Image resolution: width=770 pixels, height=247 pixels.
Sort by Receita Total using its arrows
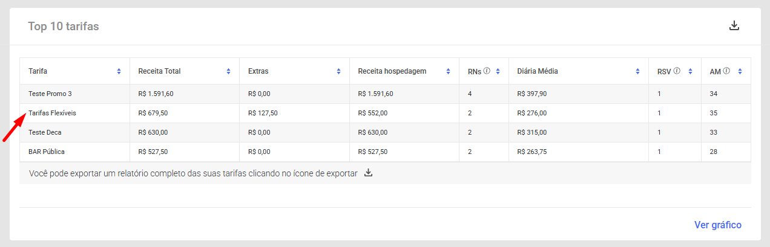pos(228,71)
